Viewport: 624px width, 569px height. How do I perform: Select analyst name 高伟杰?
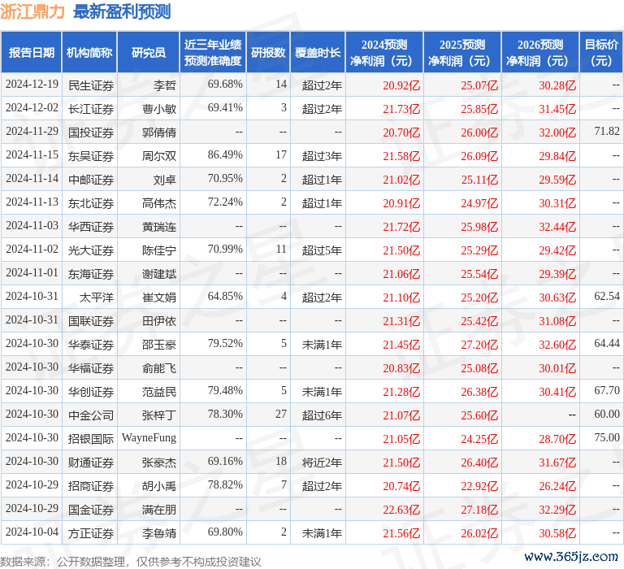[159, 203]
